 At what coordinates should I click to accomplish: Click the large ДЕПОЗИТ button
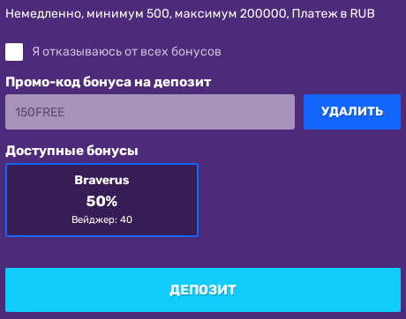(203, 290)
